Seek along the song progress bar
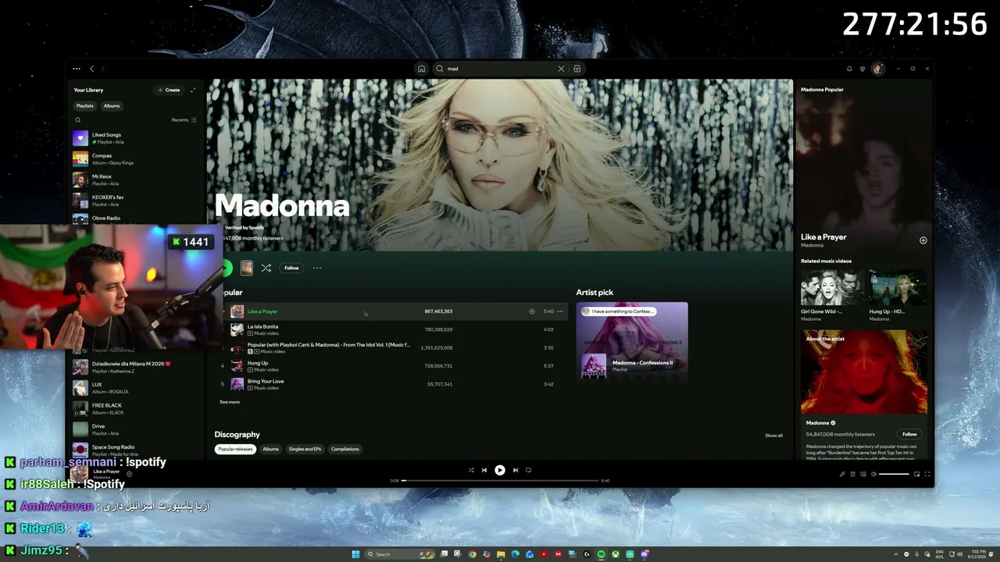Image resolution: width=1000 pixels, height=562 pixels. point(500,481)
